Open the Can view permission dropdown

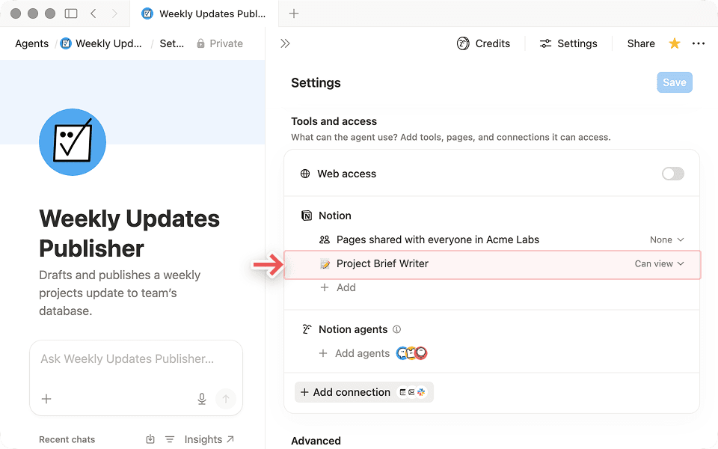(x=659, y=263)
